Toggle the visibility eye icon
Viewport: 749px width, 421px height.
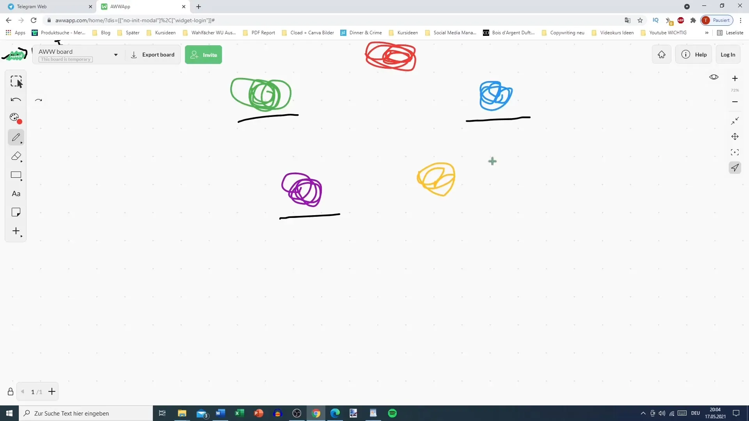pyautogui.click(x=714, y=77)
